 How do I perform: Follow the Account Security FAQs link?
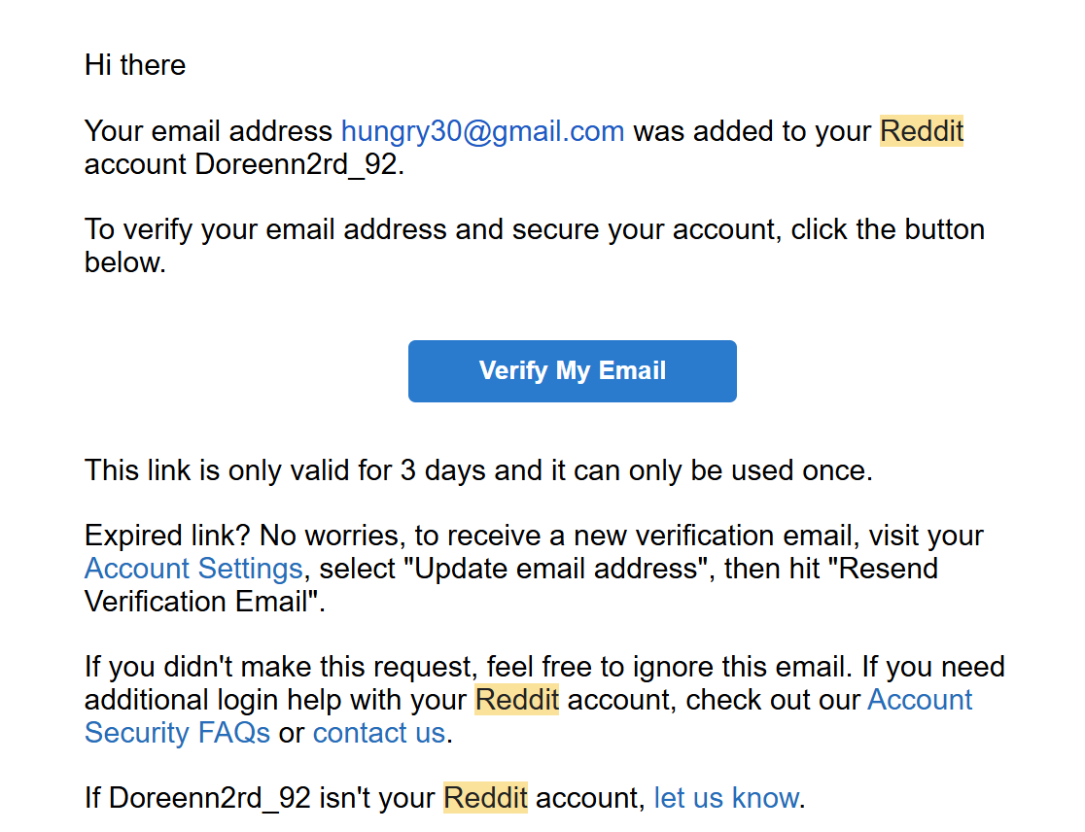pos(177,733)
